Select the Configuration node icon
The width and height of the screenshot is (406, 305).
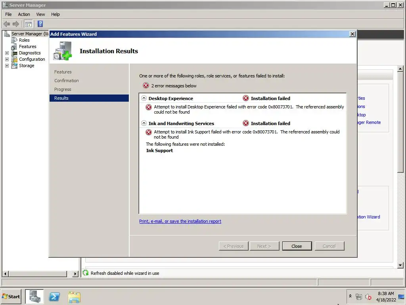tap(15, 60)
